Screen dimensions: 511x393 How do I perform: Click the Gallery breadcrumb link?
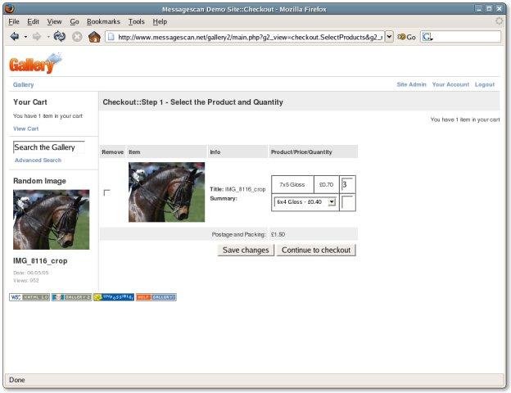coord(23,84)
